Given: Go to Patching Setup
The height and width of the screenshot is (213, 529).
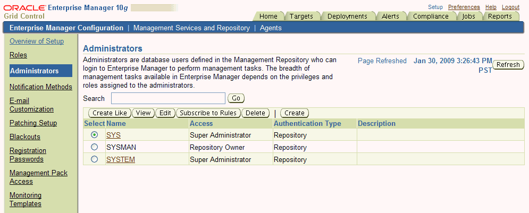Looking at the screenshot, I should click(x=33, y=123).
